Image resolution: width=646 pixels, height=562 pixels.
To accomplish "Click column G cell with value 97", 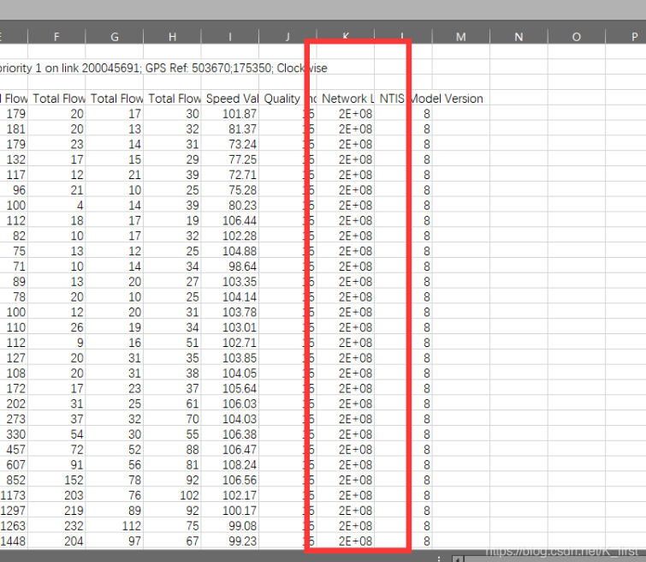I will point(115,541).
